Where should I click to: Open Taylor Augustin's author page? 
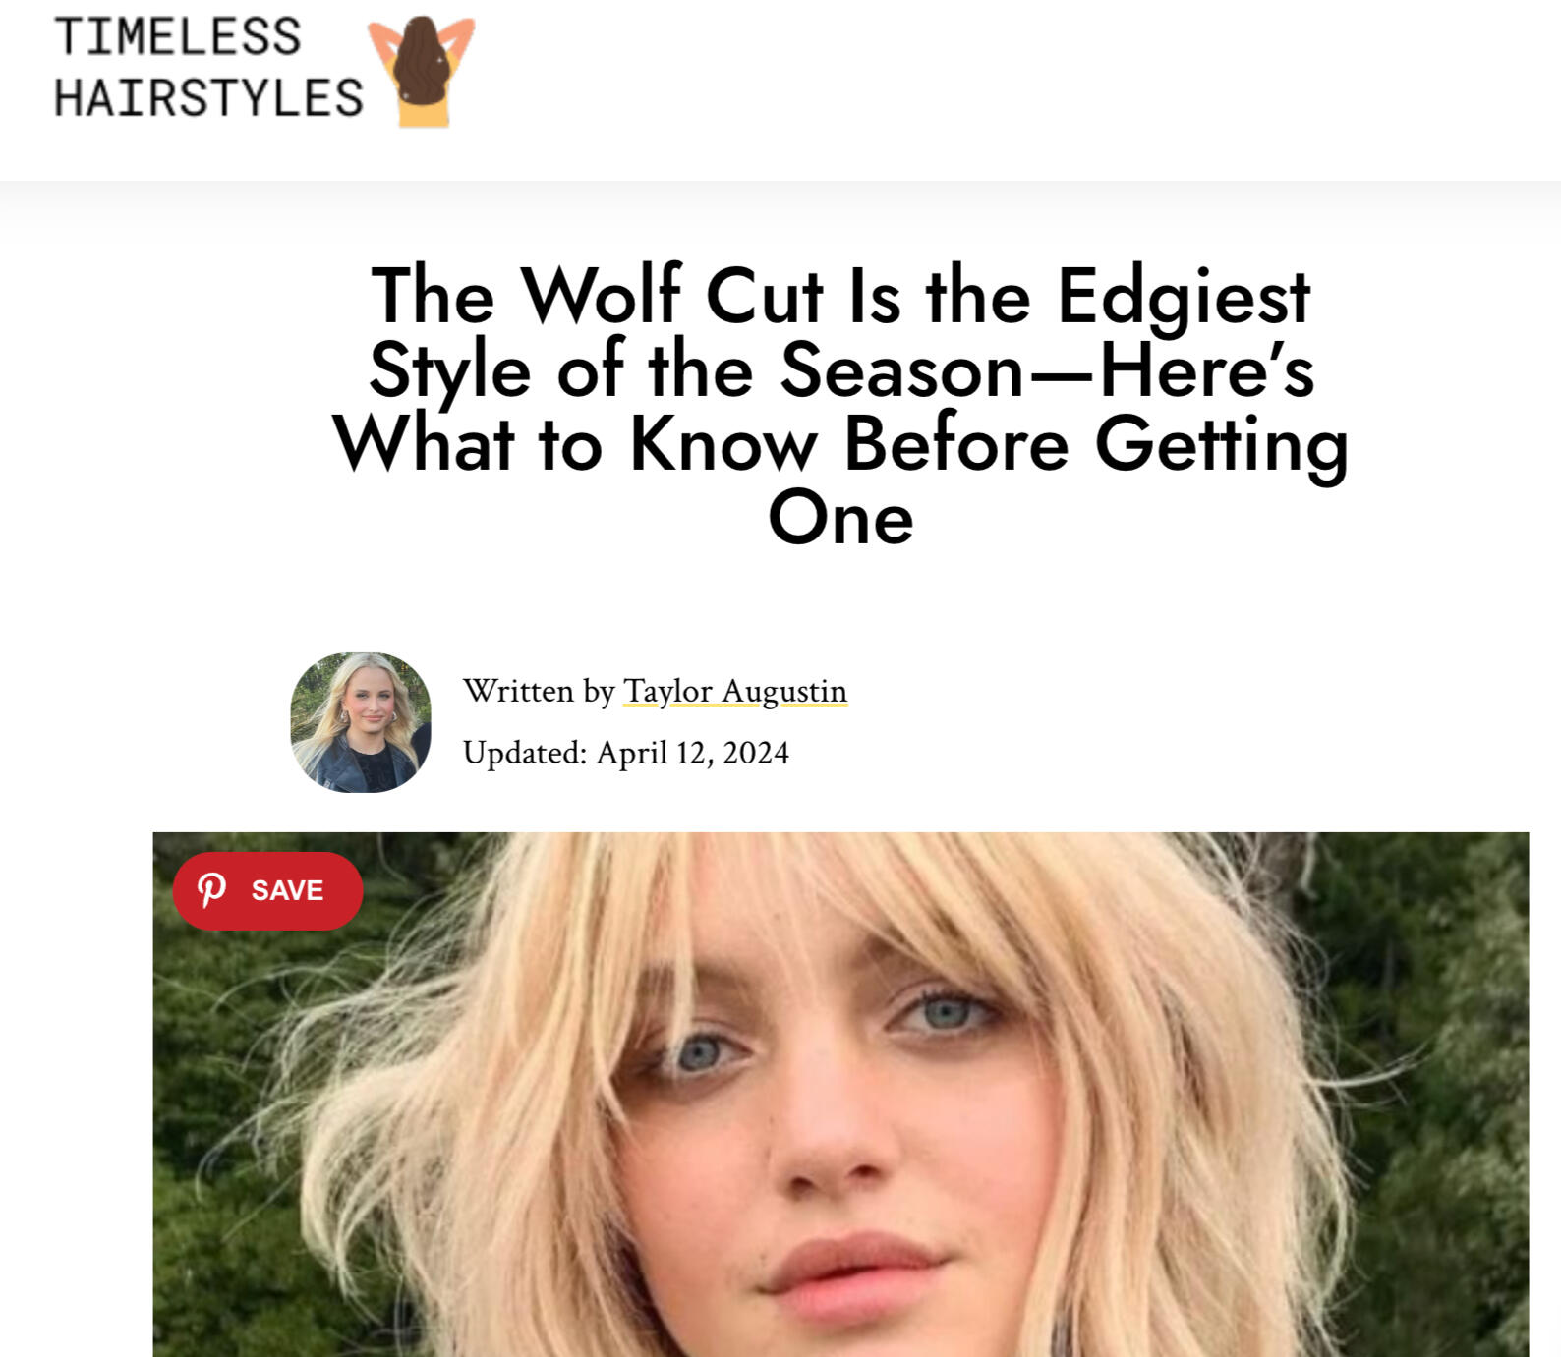[735, 691]
